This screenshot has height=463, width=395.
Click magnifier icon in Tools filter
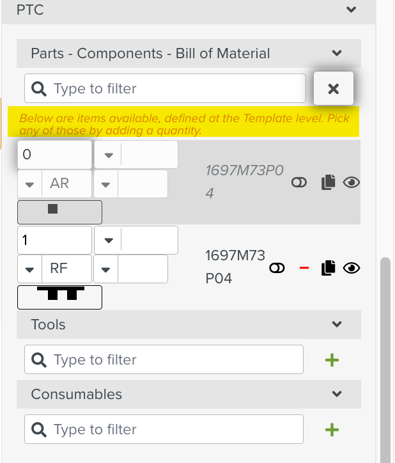pos(39,359)
